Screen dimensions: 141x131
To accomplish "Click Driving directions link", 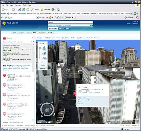I will coord(63,38).
